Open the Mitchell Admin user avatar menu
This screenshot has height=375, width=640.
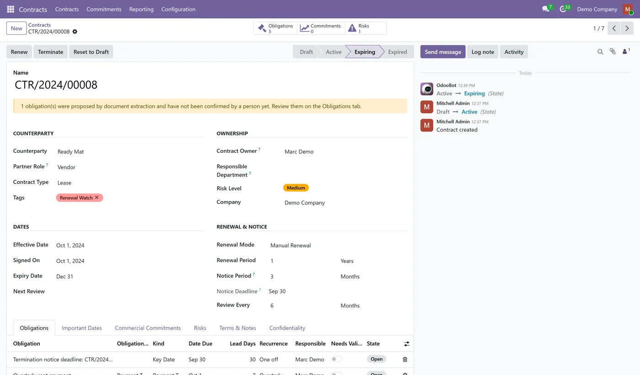pyautogui.click(x=628, y=9)
